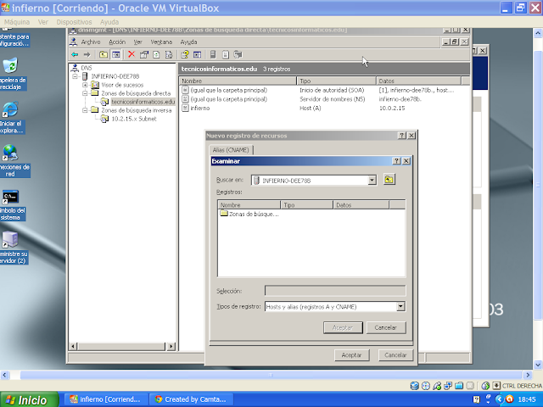
Task: Open the VirtualBox Máquina menu
Action: [17, 22]
